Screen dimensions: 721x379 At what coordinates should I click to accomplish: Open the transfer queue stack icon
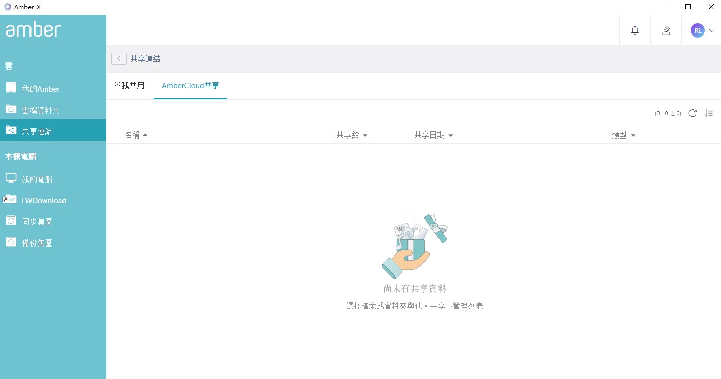click(666, 30)
